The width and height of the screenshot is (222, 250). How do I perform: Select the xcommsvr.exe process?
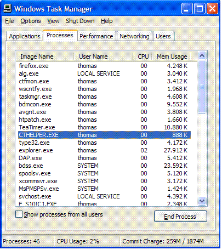(x=104, y=181)
